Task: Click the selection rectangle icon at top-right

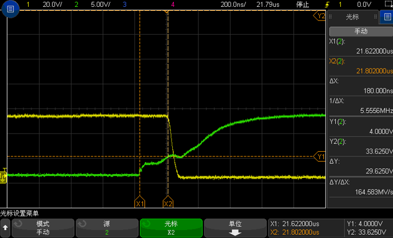Action: (x=389, y=4)
